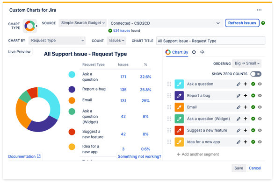The image size is (275, 183).
Task: Edit the Report a bug segment name
Action: tap(239, 96)
